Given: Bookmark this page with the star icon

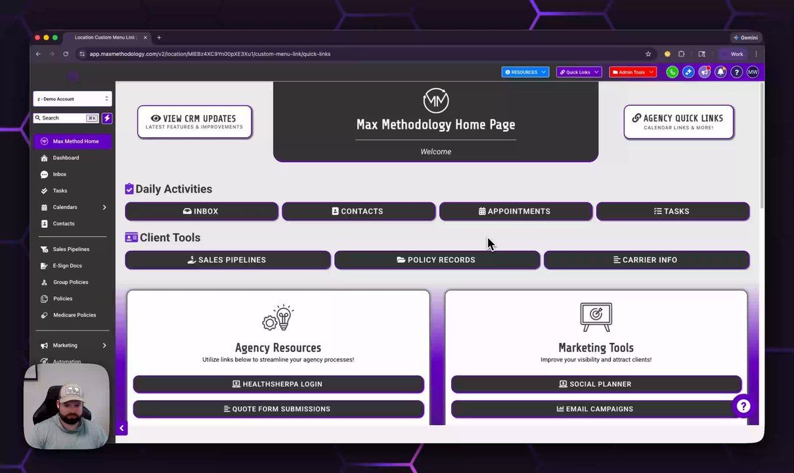Looking at the screenshot, I should 648,54.
